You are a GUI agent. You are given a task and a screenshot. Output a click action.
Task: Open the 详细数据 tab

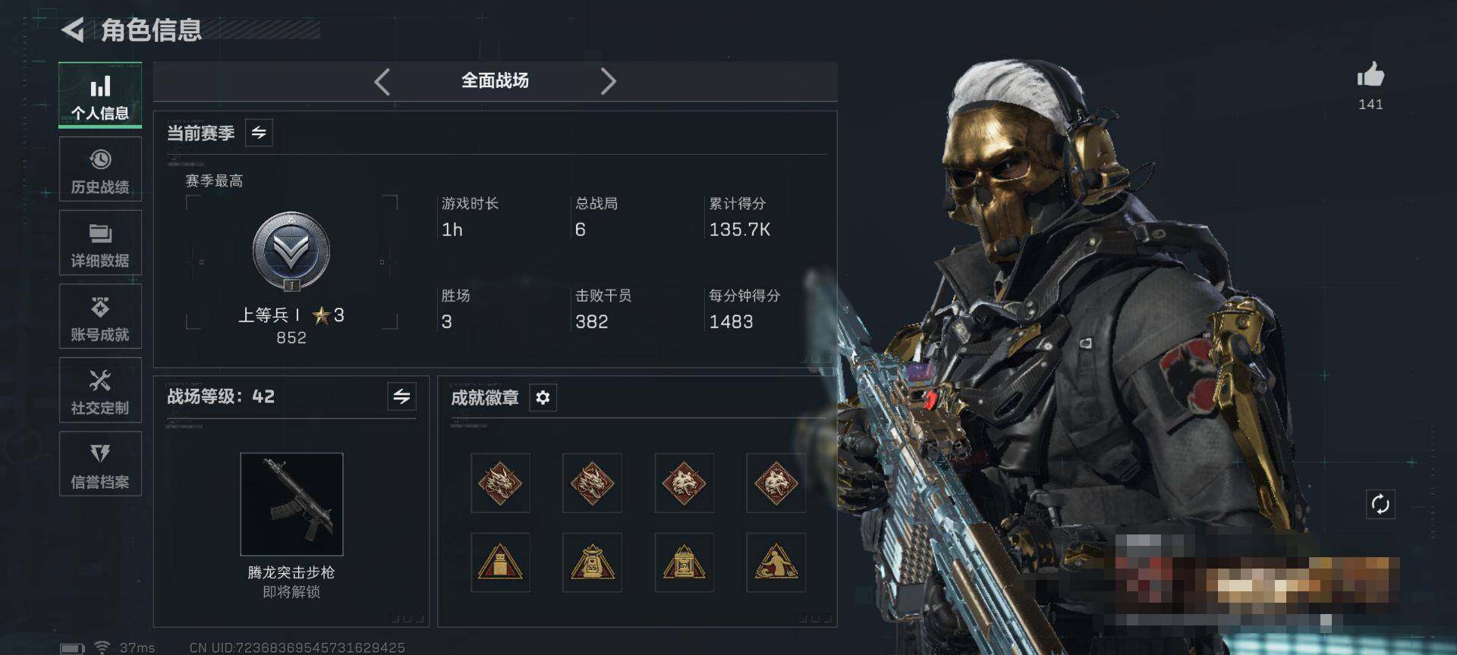click(100, 243)
